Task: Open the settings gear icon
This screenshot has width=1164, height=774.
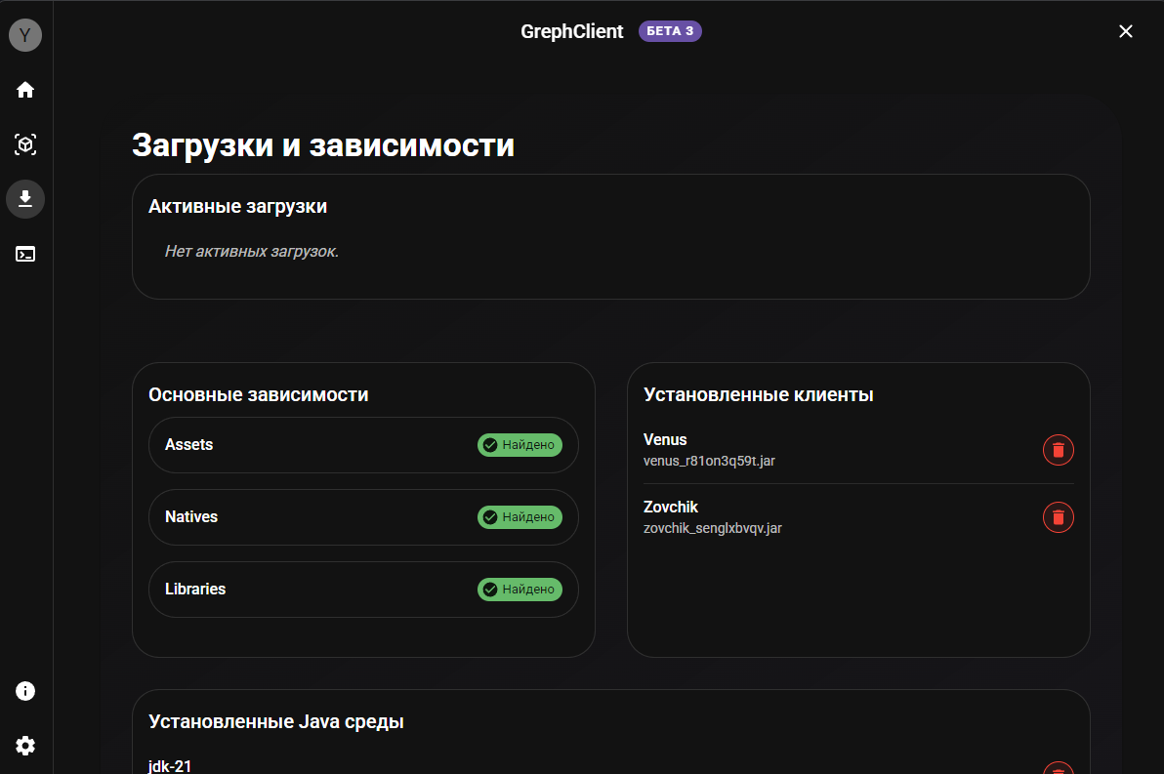Action: 25,746
